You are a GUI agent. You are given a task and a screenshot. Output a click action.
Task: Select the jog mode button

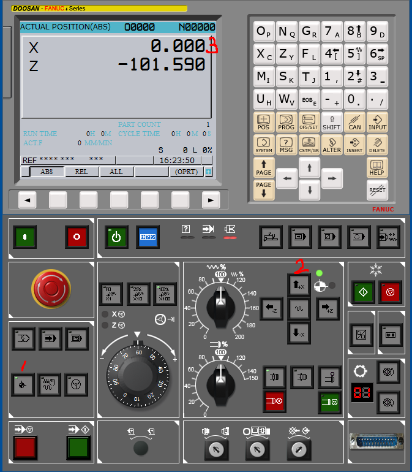[50, 384]
